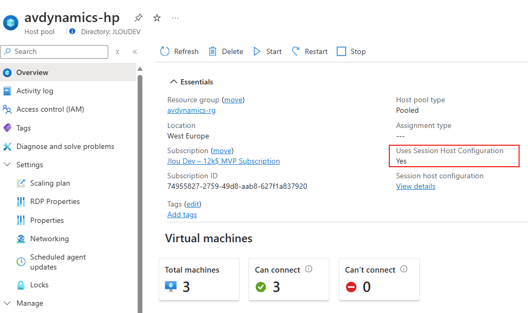The width and height of the screenshot is (528, 313).
Task: Click the Locks padlock icon
Action: click(21, 285)
